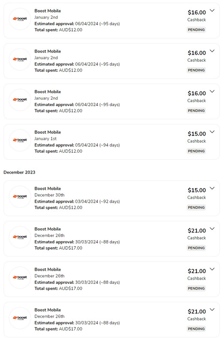
Task: Click the PENDING badge on the January 1st entry
Action: pyautogui.click(x=196, y=151)
